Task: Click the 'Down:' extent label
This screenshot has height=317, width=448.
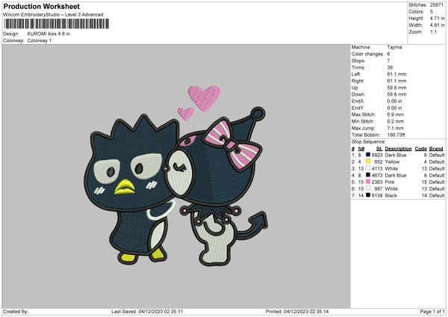Action: [358, 94]
